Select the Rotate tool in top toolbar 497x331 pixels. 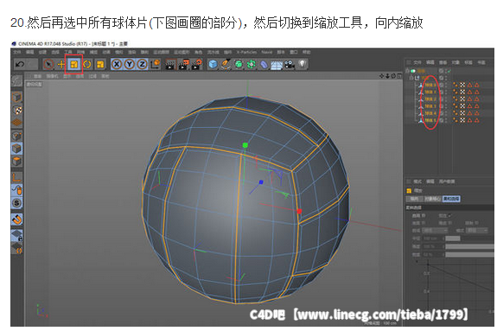87,64
